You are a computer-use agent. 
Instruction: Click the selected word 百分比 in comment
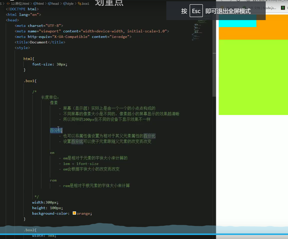56,130
